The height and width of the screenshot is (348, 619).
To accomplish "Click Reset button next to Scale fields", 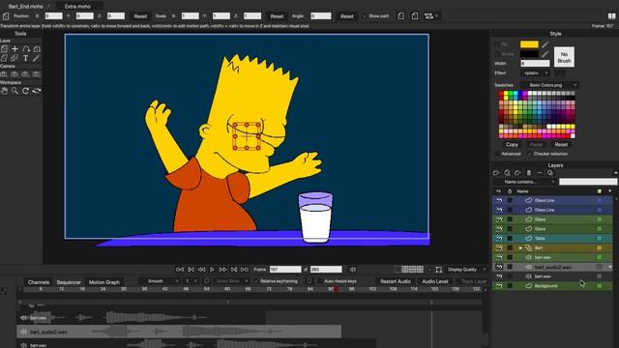I will (277, 16).
